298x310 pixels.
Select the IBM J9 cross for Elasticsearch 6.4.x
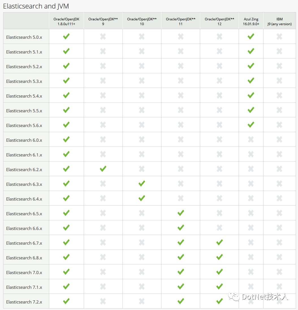pyautogui.click(x=279, y=198)
